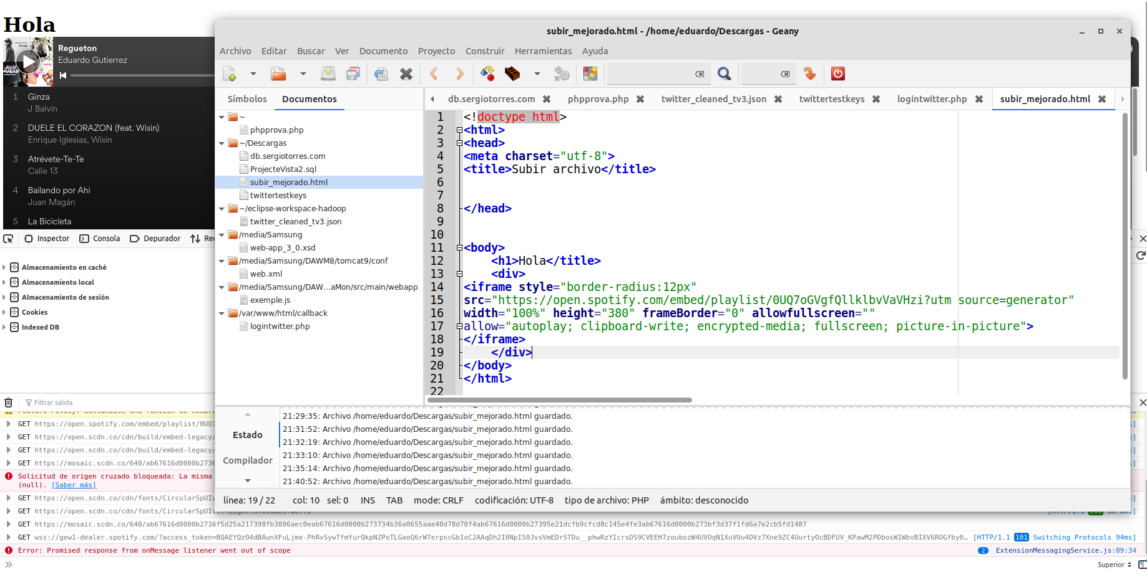Open the Archivo menu
This screenshot has width=1147, height=582.
point(235,51)
